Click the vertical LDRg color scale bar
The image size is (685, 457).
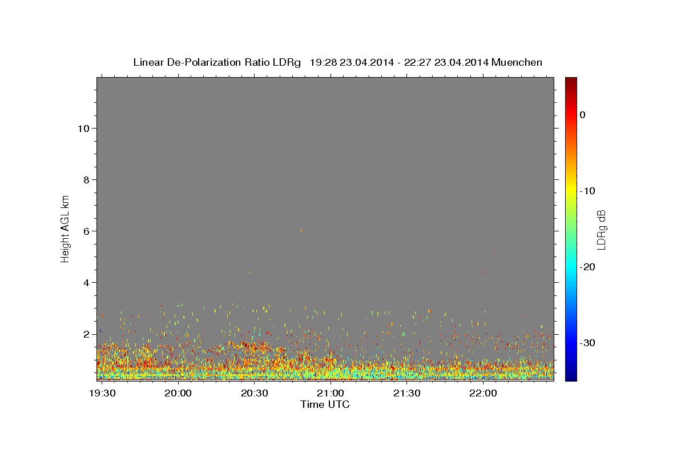[x=571, y=229]
